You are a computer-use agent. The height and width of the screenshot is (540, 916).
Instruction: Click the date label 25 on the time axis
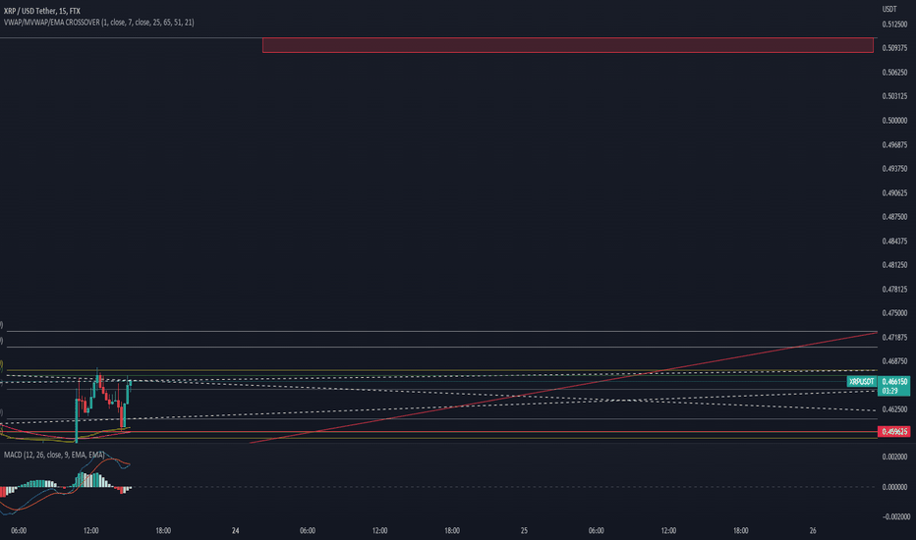[x=524, y=530]
